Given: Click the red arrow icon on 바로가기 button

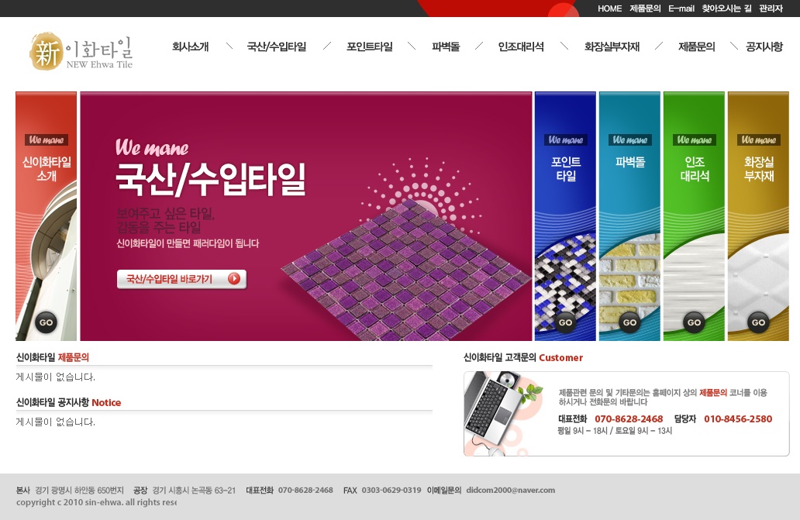Looking at the screenshot, I should point(234,279).
